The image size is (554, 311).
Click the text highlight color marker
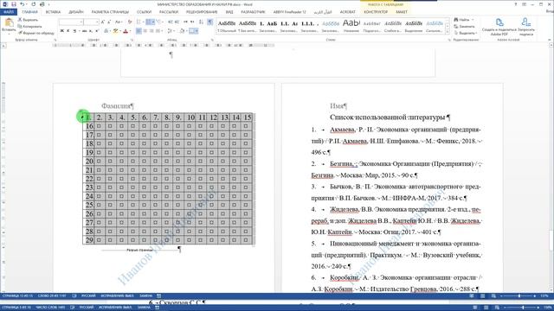(115, 31)
